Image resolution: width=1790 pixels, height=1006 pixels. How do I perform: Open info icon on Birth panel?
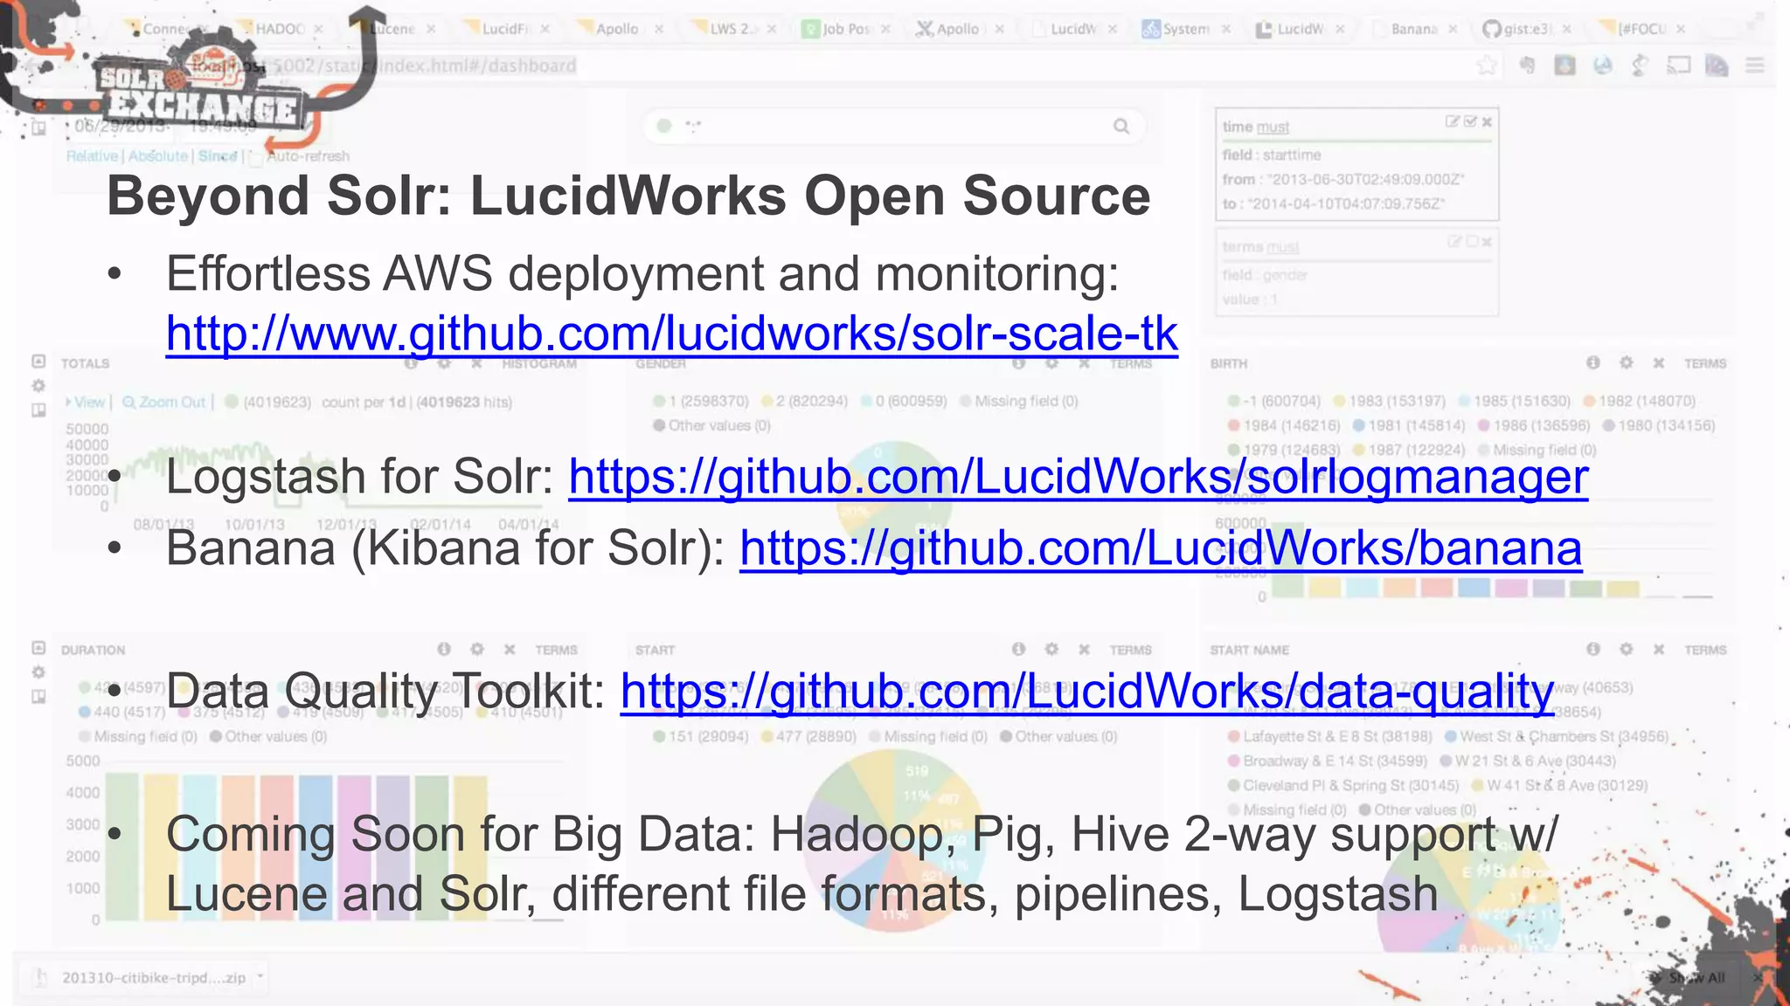(1593, 362)
